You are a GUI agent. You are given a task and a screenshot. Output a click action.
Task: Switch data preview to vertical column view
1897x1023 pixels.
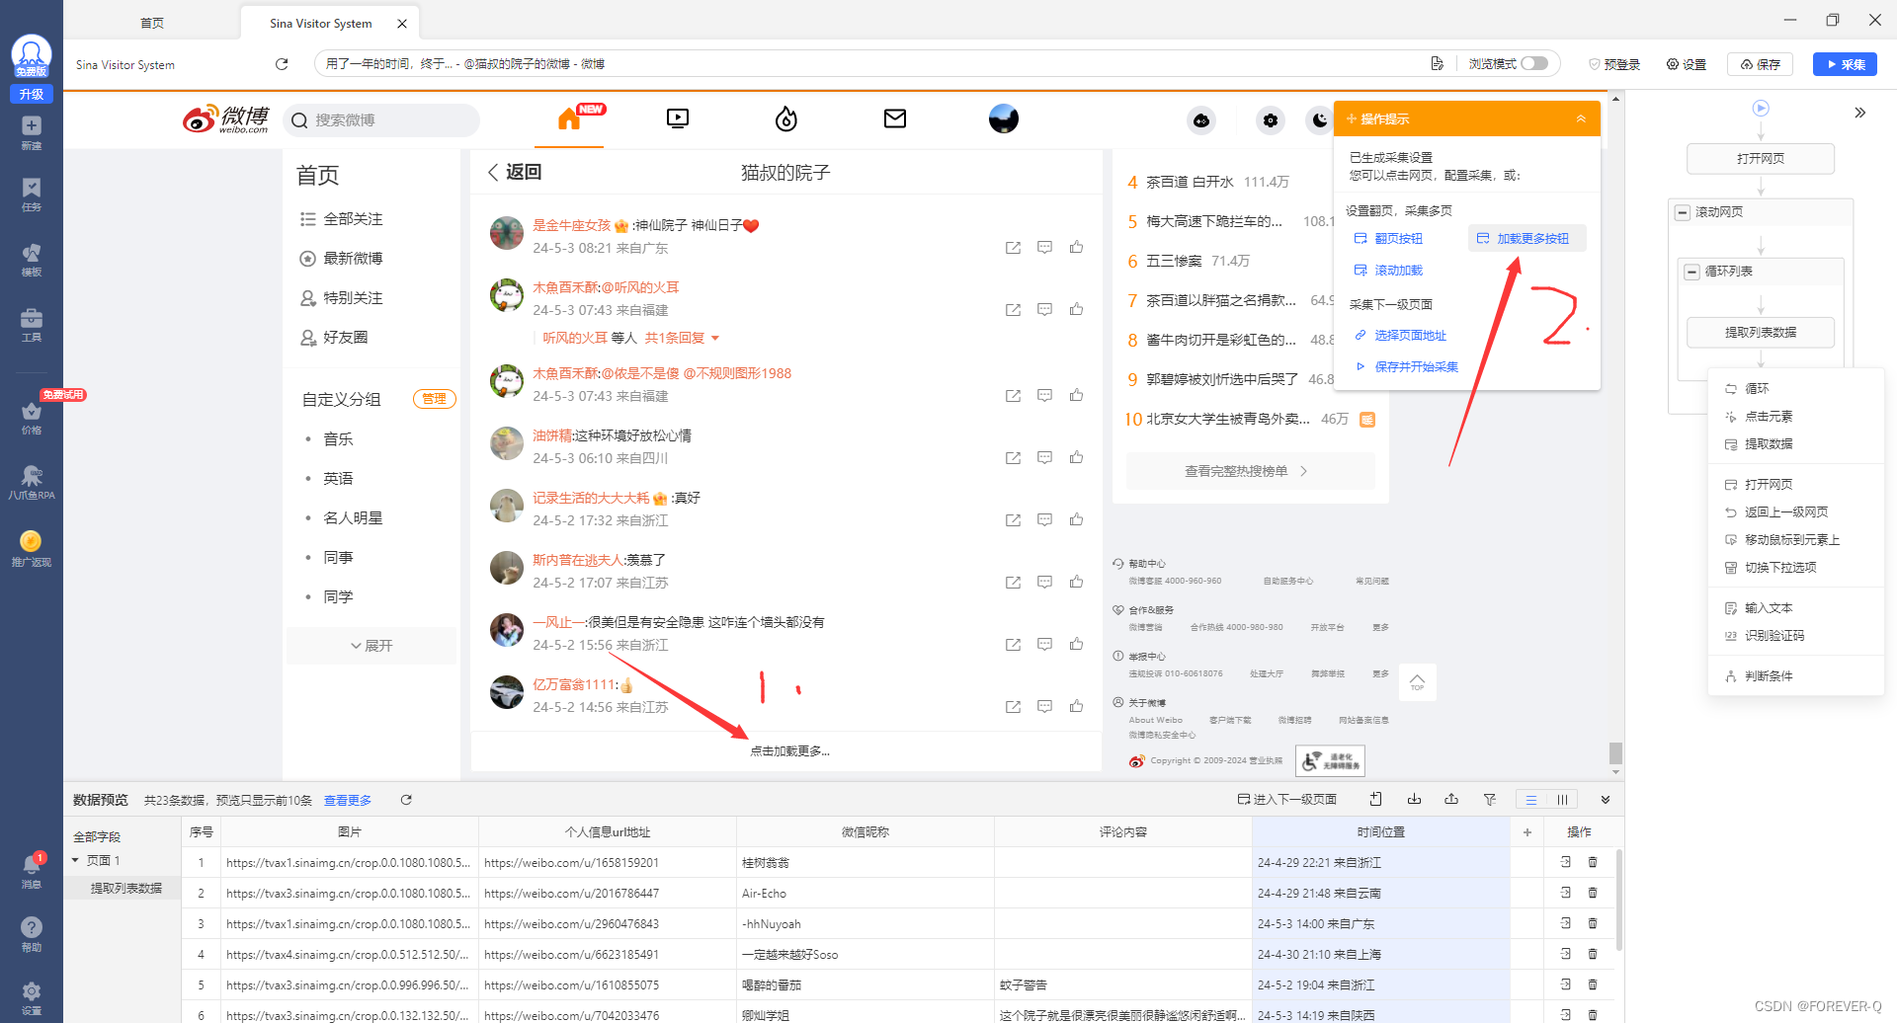(1562, 800)
